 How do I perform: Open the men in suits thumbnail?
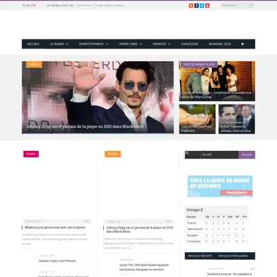coord(237,119)
